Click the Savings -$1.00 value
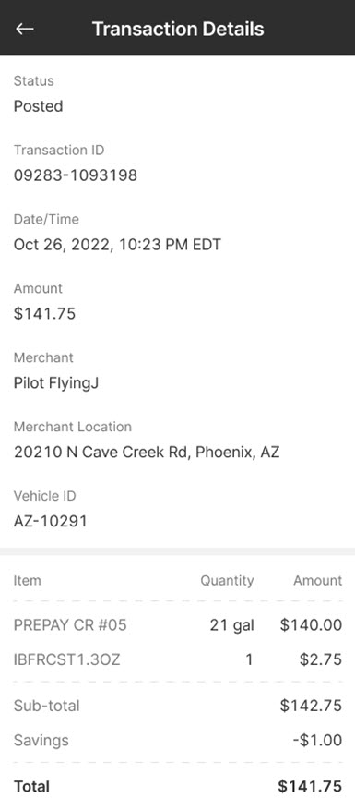The image size is (355, 810). click(317, 740)
